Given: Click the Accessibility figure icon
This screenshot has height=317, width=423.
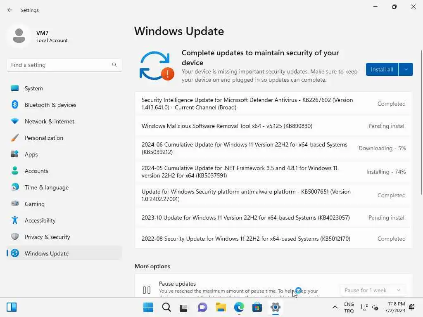Looking at the screenshot, I should point(15,220).
